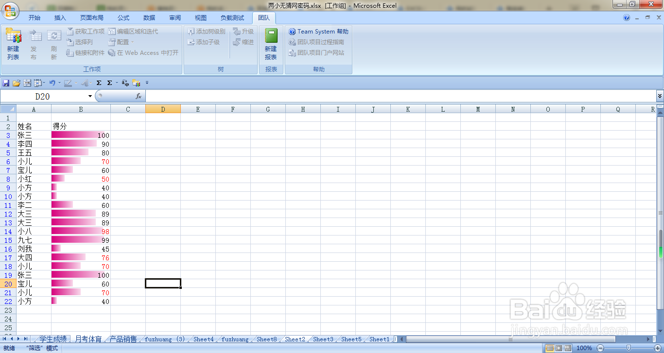Click Open in Web Access
Viewport: 664px width, 353px height.
point(143,53)
